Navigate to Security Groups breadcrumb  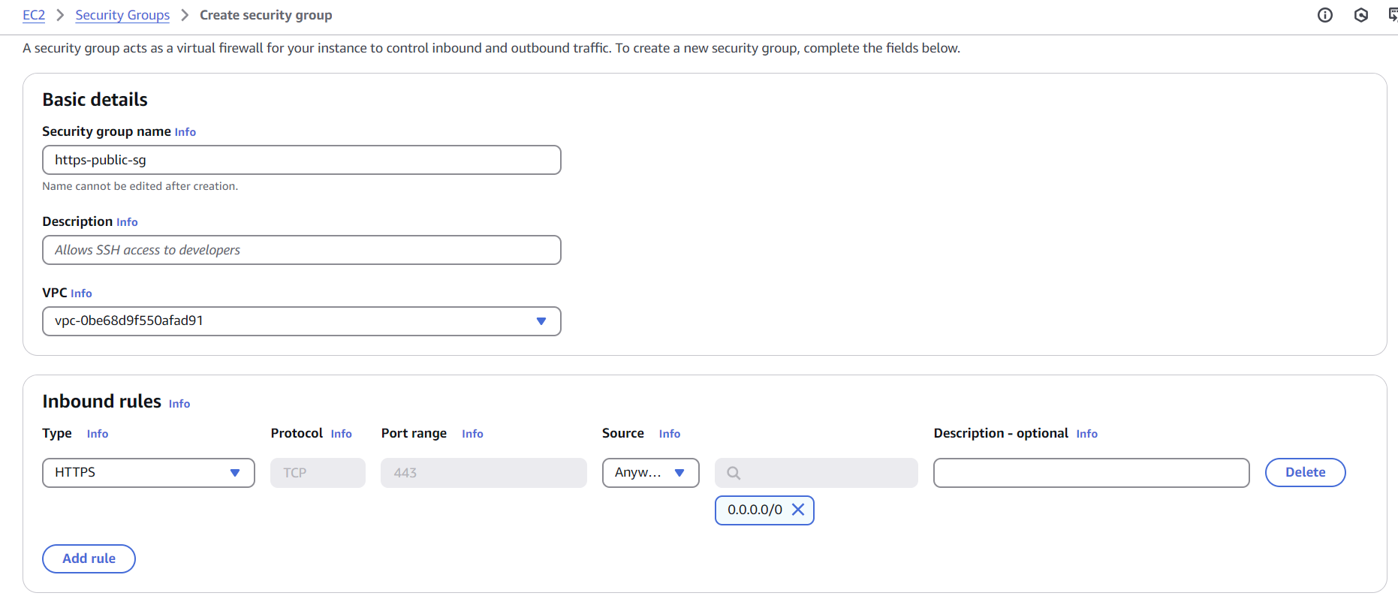point(122,15)
